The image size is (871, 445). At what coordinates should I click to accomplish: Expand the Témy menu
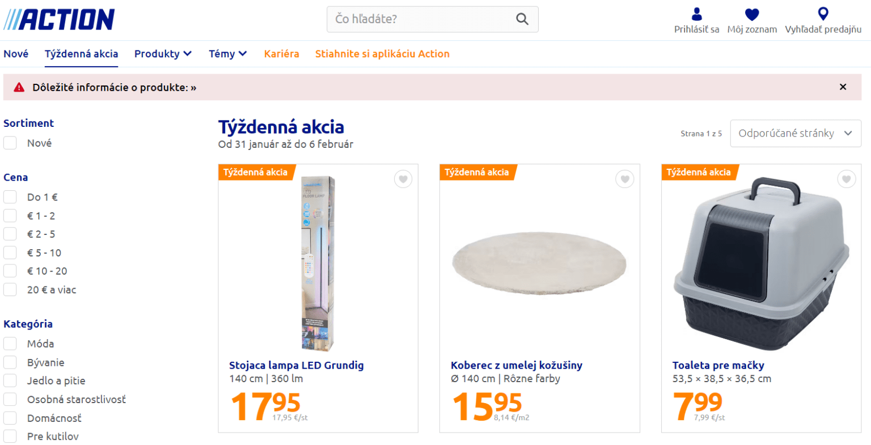227,53
